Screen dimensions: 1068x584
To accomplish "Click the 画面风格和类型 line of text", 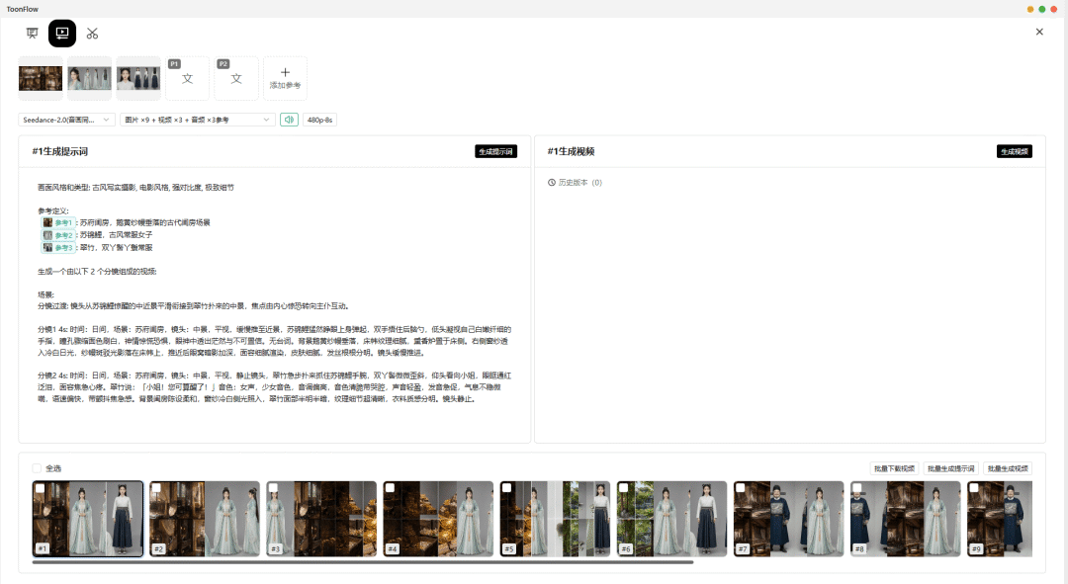I will coord(135,187).
